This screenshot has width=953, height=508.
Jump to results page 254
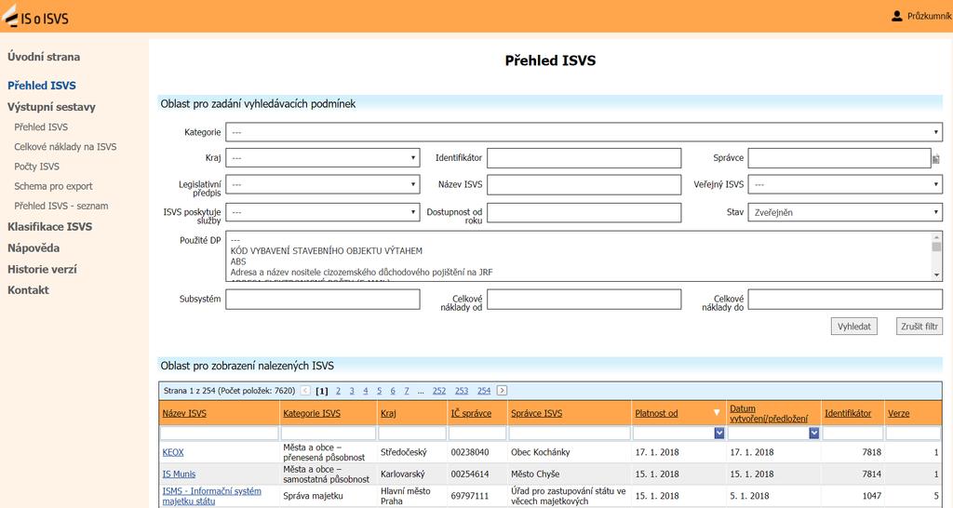tap(484, 391)
